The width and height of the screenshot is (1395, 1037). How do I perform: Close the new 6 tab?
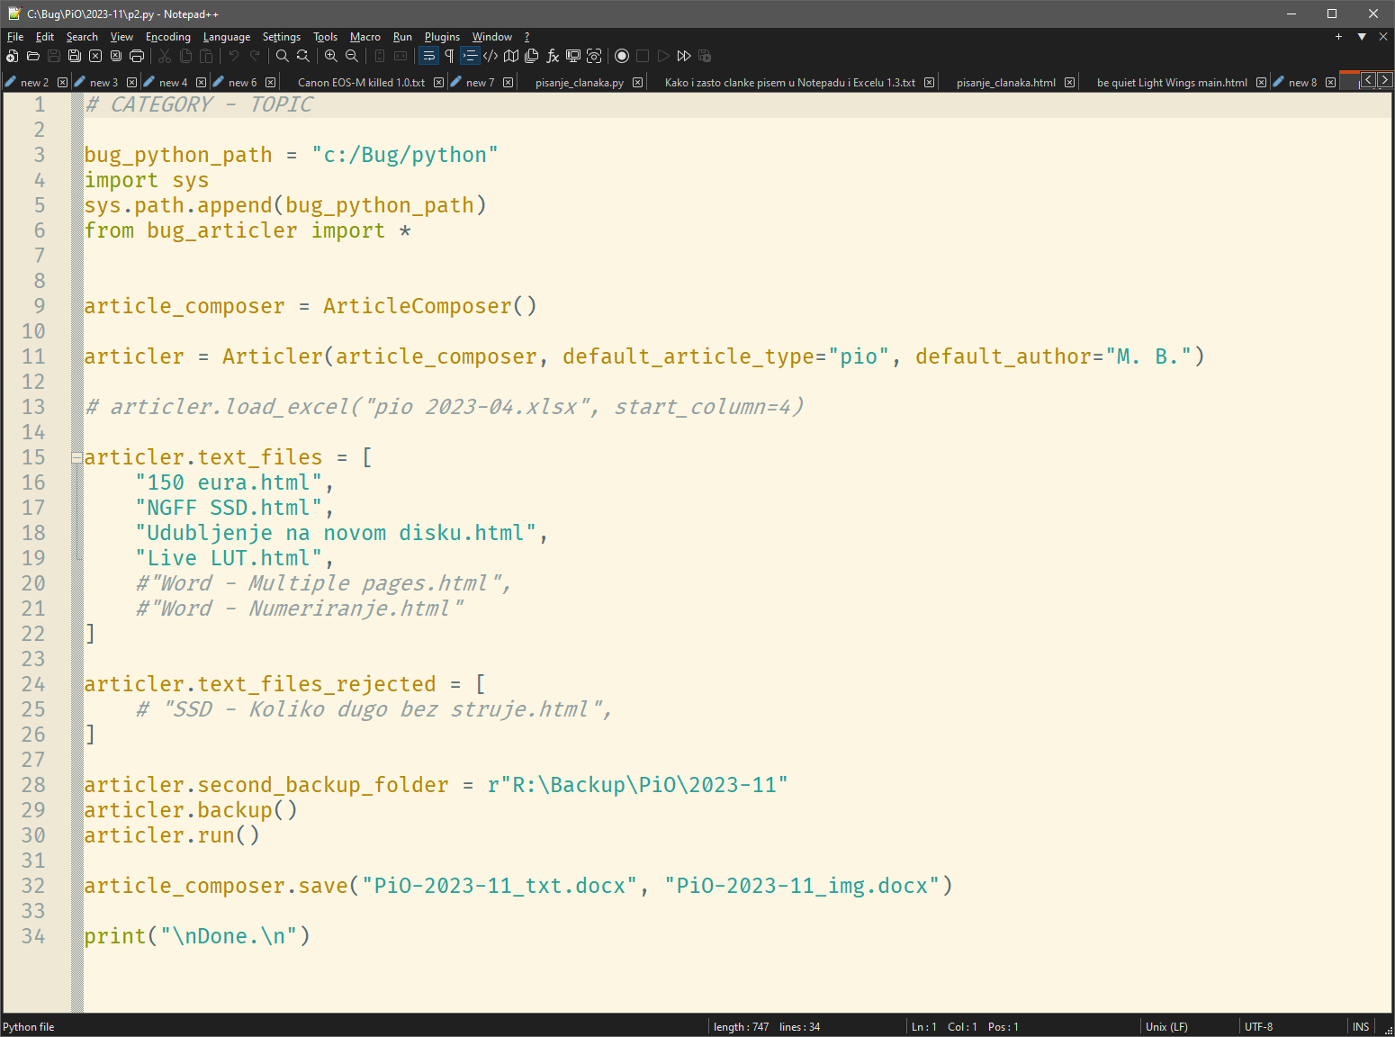pos(270,82)
